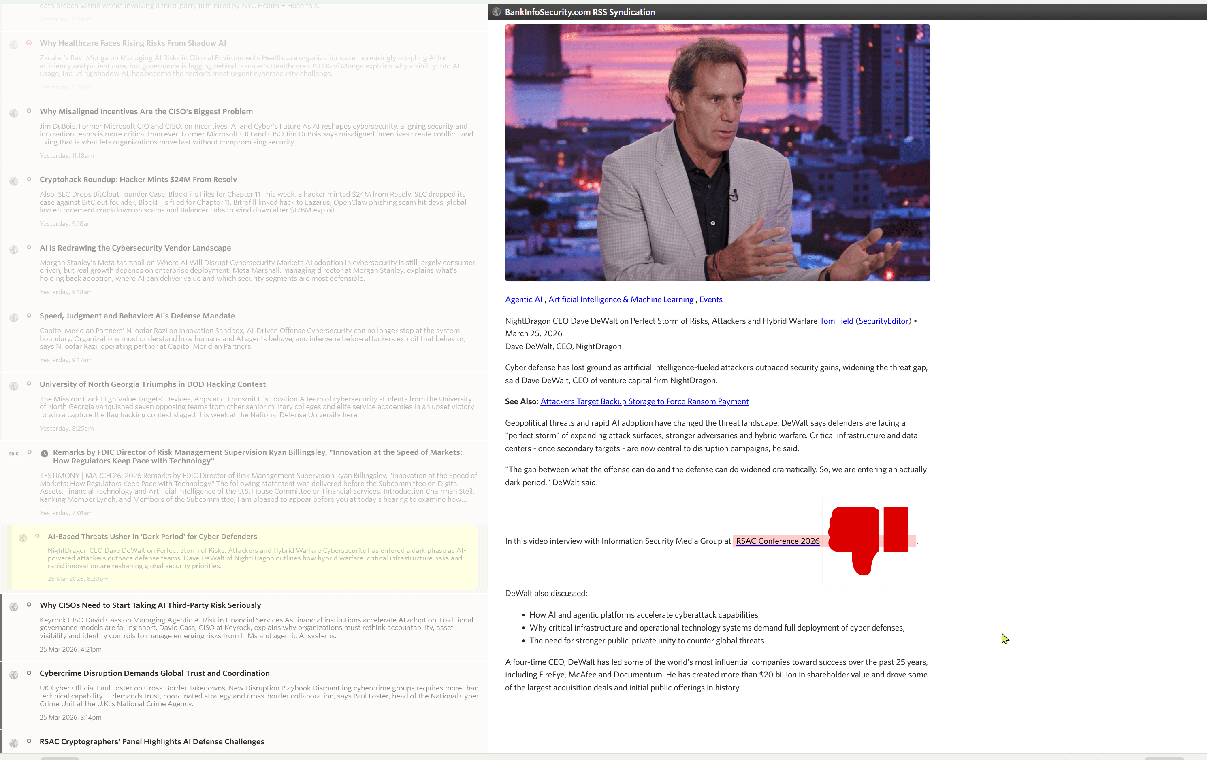Open BankInfoSecurity.com RSS Syndication header title
The image size is (1207, 760).
(x=580, y=12)
